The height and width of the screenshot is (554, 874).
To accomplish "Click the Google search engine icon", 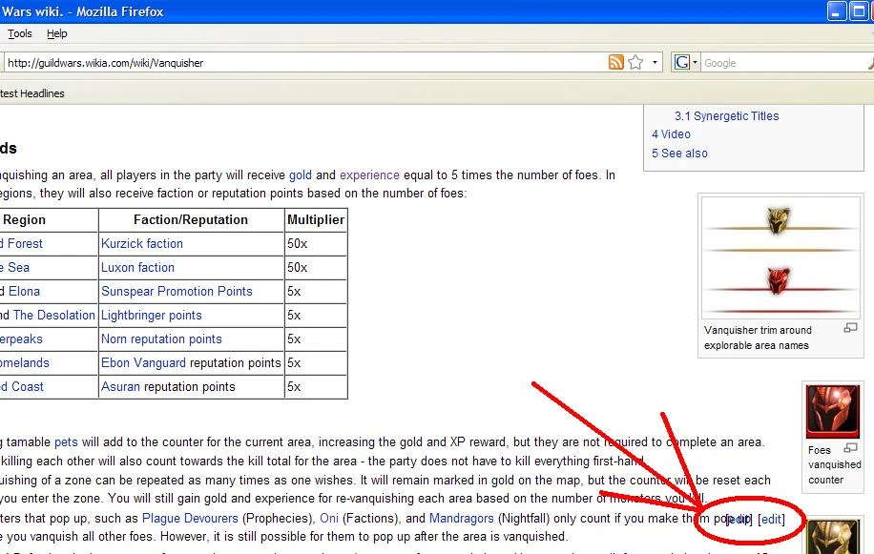I will [681, 62].
